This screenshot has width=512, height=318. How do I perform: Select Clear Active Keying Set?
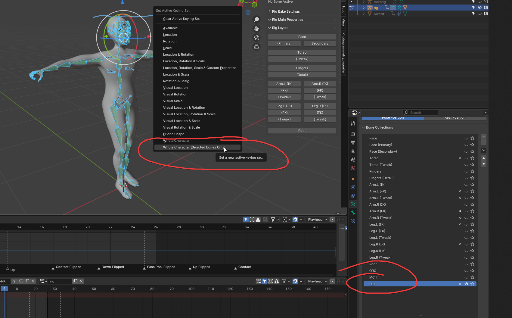point(181,19)
